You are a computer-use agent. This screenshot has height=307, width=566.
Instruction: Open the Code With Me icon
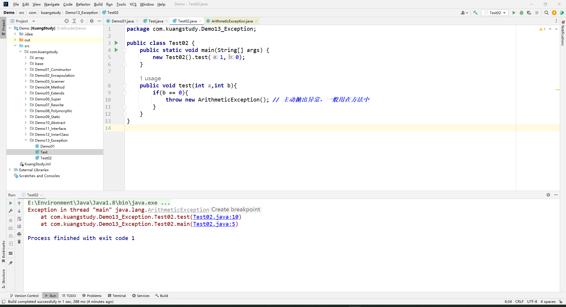pos(464,13)
